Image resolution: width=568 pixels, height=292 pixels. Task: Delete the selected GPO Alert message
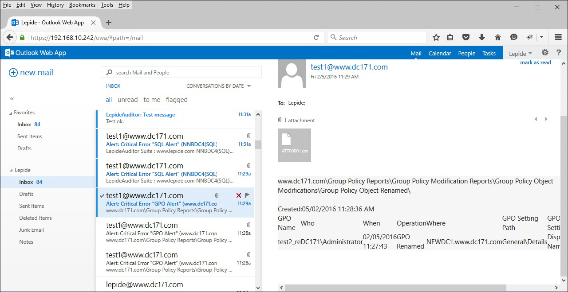tap(239, 195)
